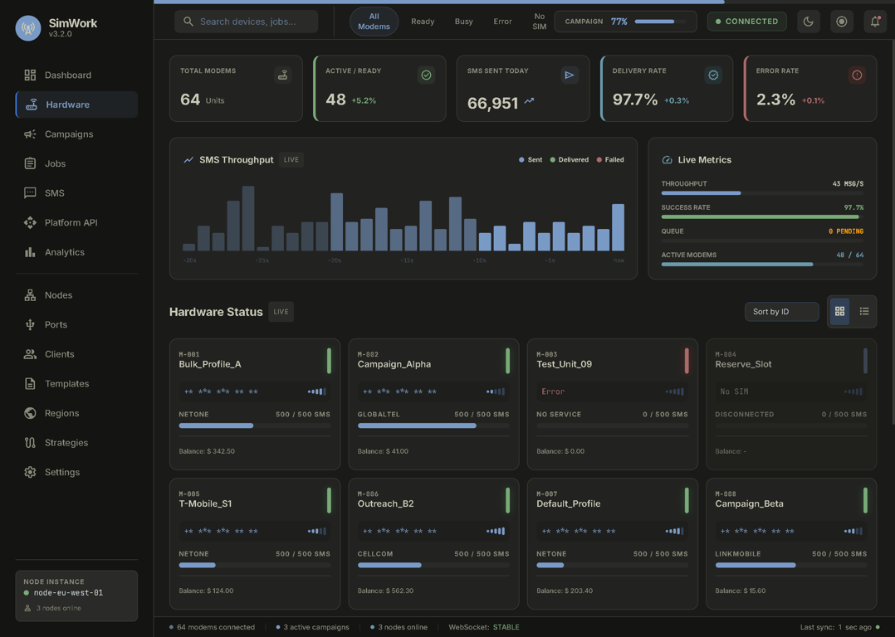
Task: Click the Analytics bar chart icon
Action: [x=30, y=252]
